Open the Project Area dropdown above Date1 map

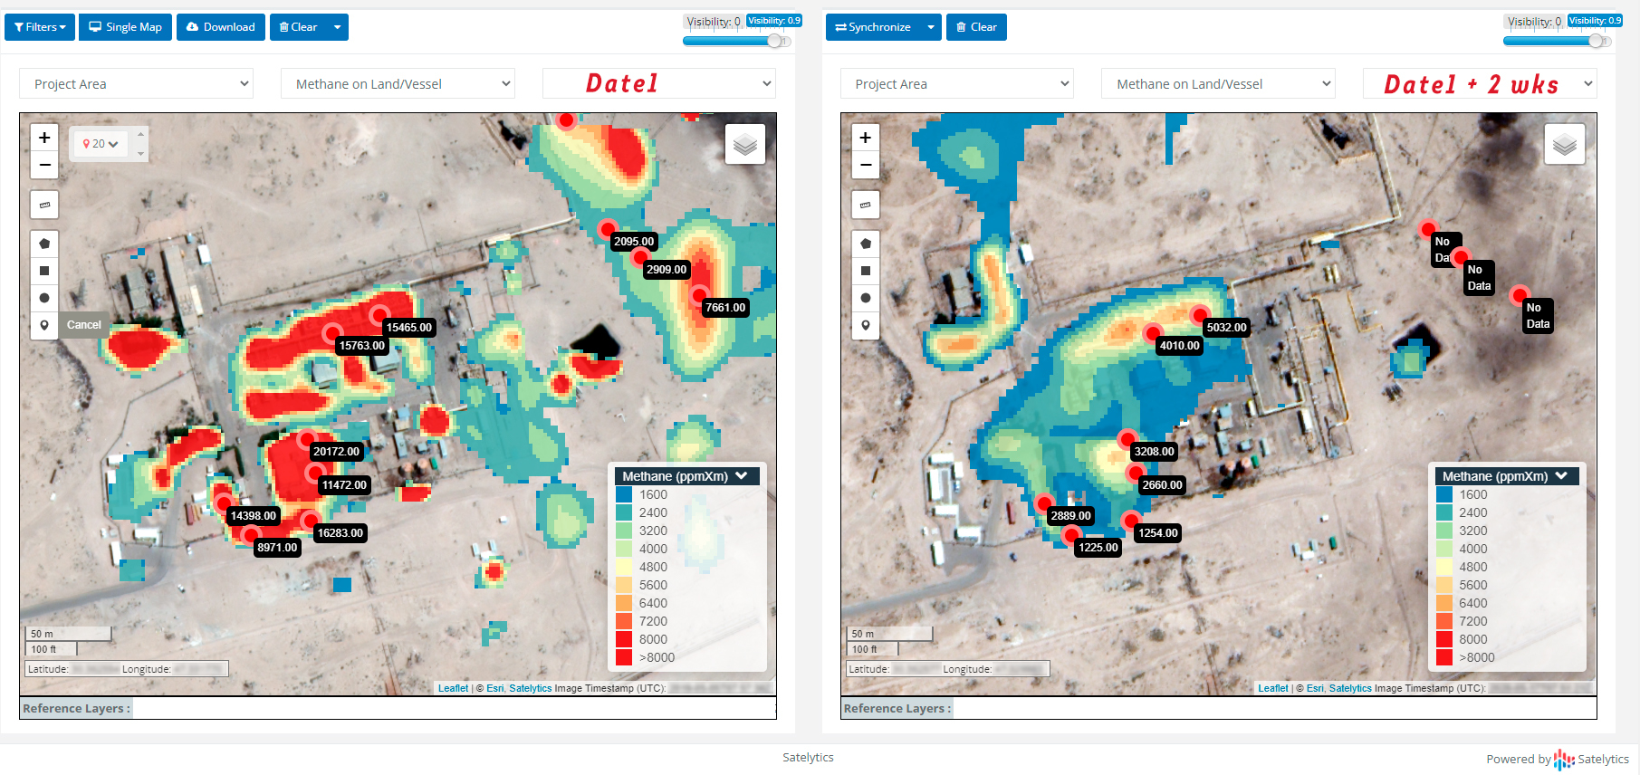pos(136,84)
